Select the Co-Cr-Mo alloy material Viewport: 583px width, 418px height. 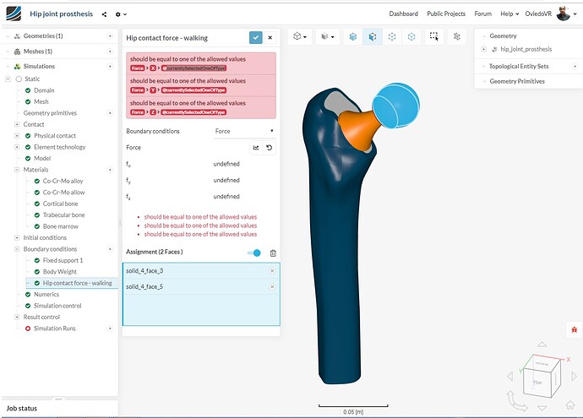pyautogui.click(x=63, y=181)
